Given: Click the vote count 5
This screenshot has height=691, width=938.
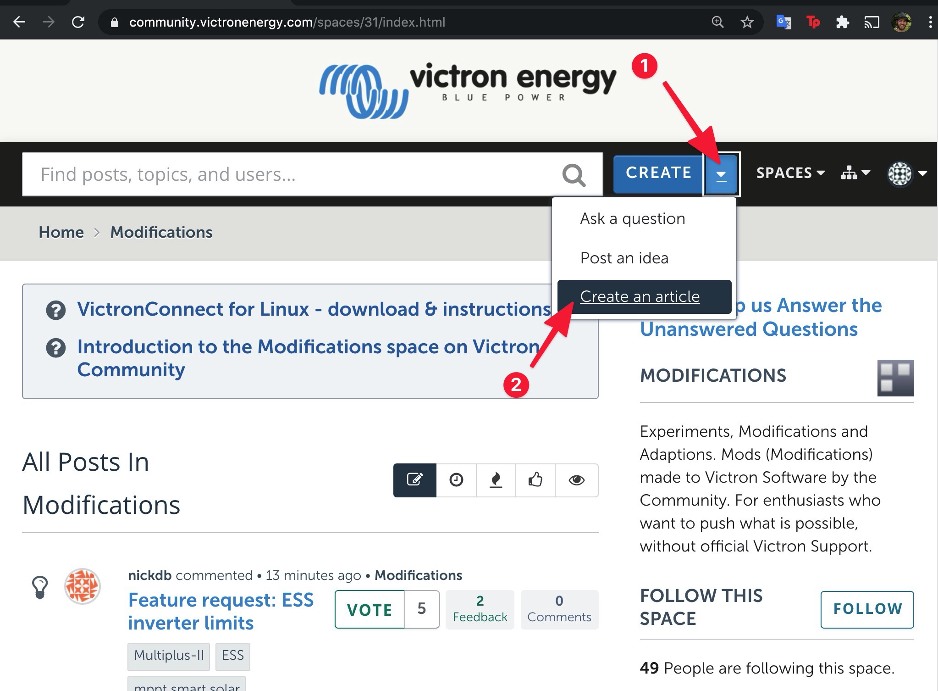Looking at the screenshot, I should tap(422, 609).
